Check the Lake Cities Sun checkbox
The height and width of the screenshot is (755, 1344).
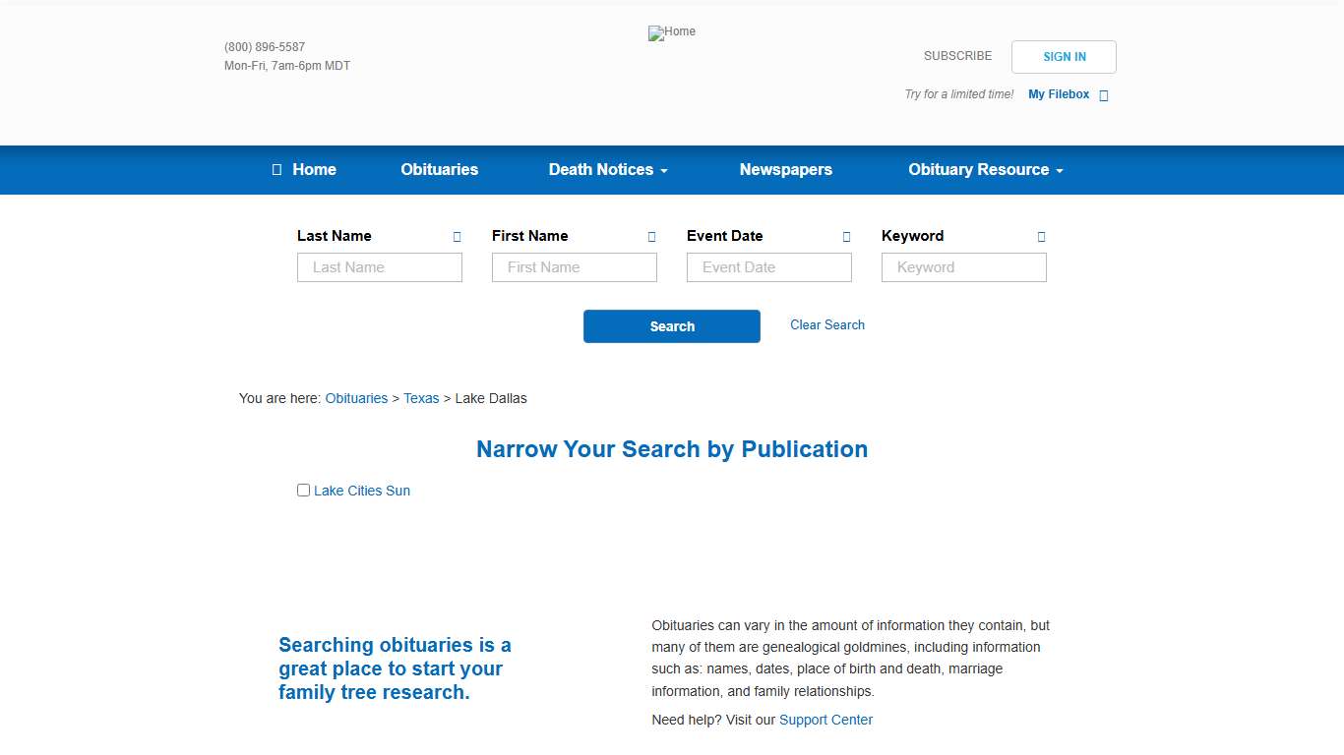pos(303,491)
